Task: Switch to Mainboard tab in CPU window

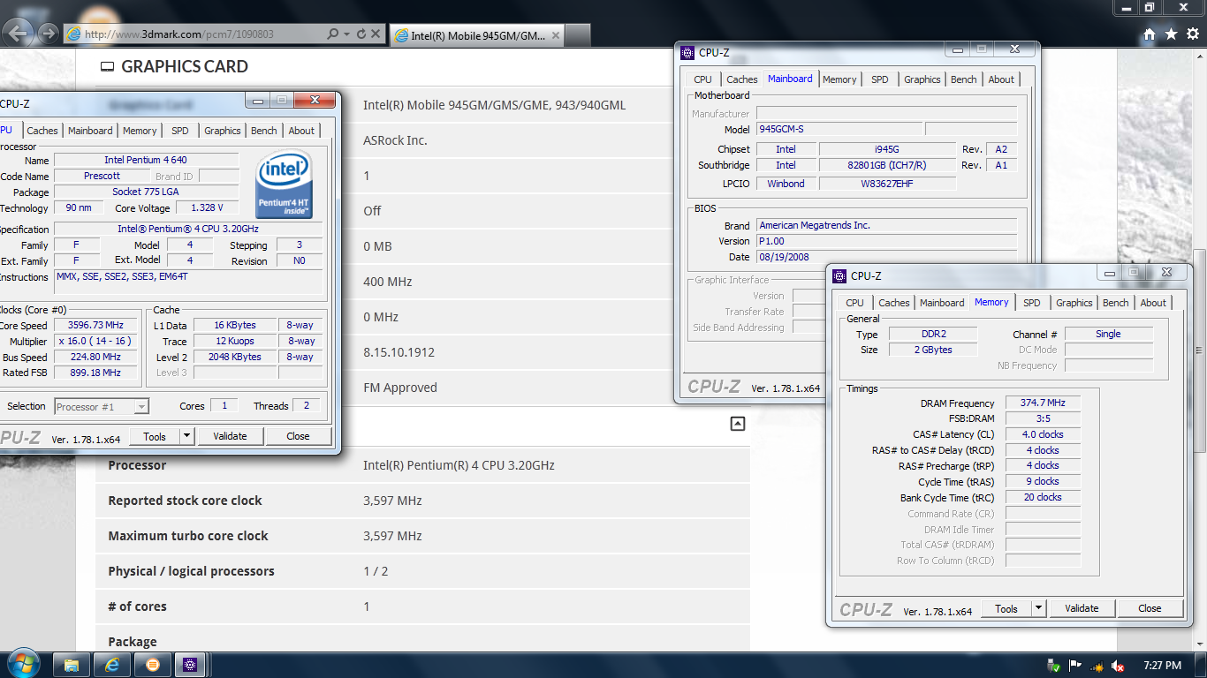Action: pos(90,131)
